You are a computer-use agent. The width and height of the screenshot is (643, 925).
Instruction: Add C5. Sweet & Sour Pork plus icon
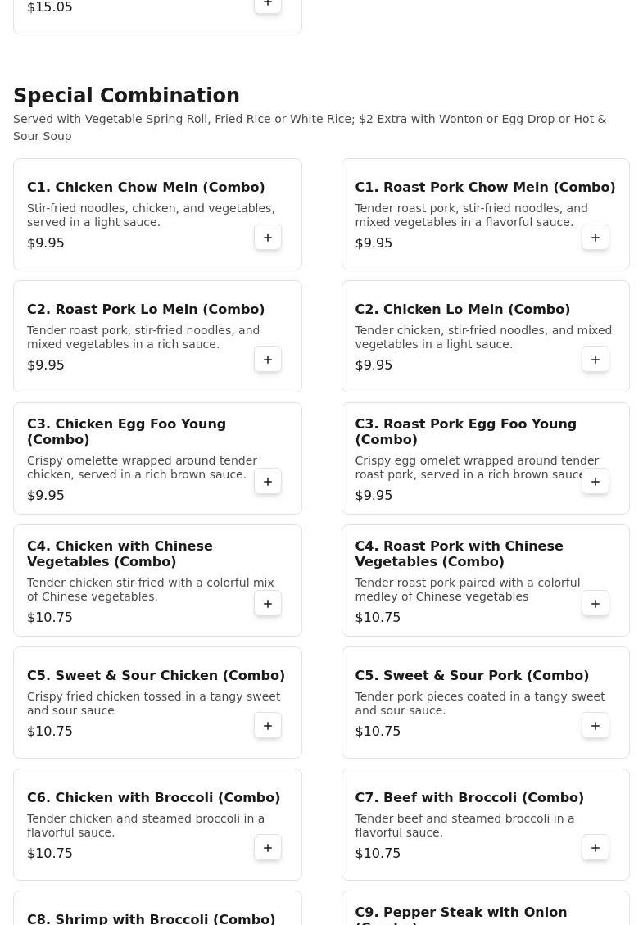pyautogui.click(x=595, y=726)
